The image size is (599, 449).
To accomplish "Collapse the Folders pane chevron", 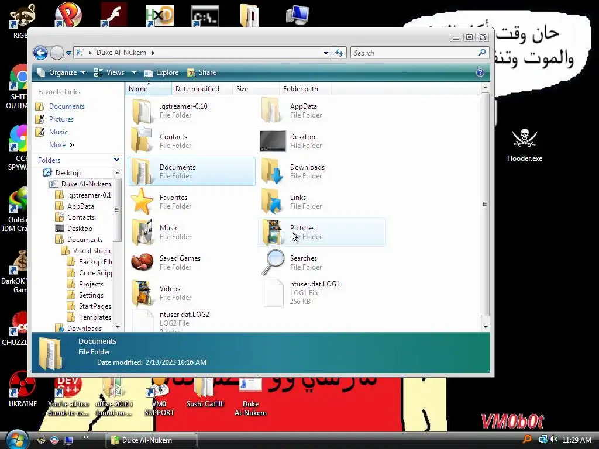I will 116,160.
